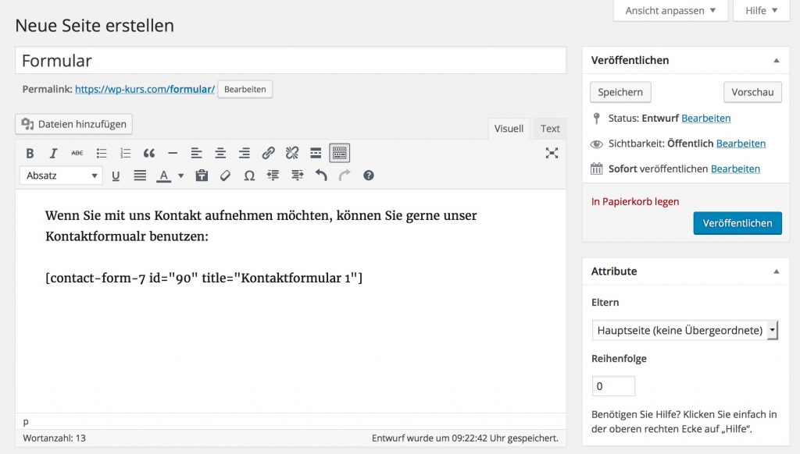The image size is (800, 454).
Task: Switch to the Text editor tab
Action: click(x=549, y=128)
